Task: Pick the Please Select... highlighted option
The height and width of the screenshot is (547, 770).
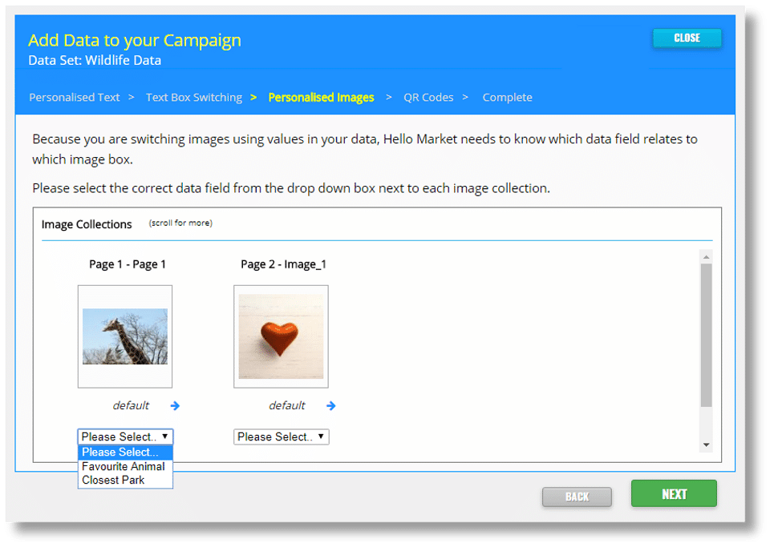Action: pos(125,452)
